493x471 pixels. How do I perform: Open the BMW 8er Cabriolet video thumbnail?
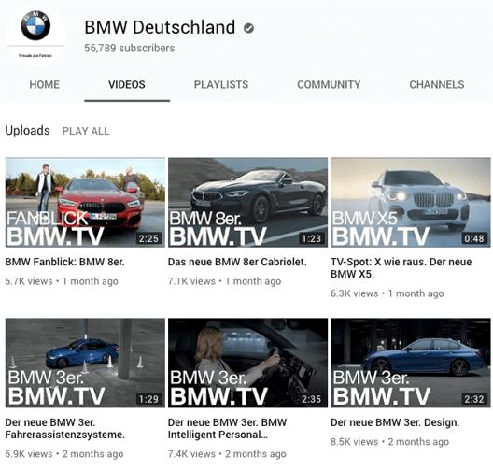[x=247, y=202]
